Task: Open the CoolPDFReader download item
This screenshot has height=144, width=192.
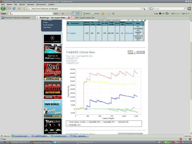Action: tap(40, 136)
